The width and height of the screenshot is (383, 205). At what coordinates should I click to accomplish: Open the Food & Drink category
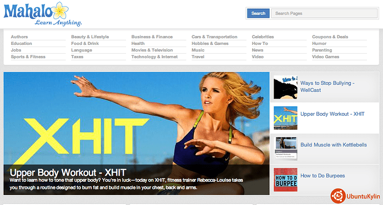tap(85, 43)
